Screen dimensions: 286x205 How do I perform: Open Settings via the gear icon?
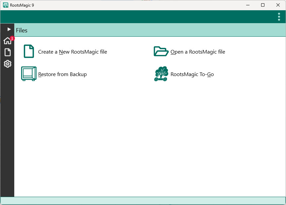point(7,64)
